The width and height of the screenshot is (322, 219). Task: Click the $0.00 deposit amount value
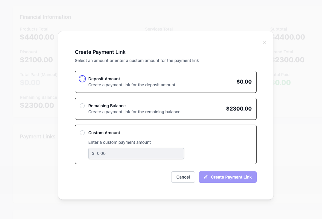244,81
